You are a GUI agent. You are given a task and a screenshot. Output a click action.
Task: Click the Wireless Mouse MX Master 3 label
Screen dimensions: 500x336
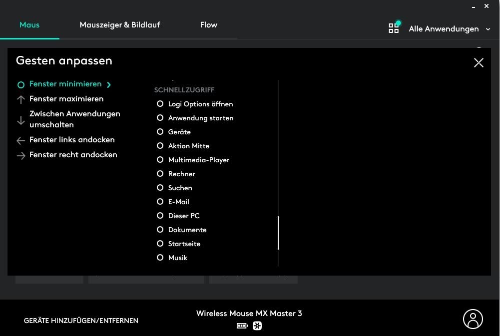click(249, 314)
